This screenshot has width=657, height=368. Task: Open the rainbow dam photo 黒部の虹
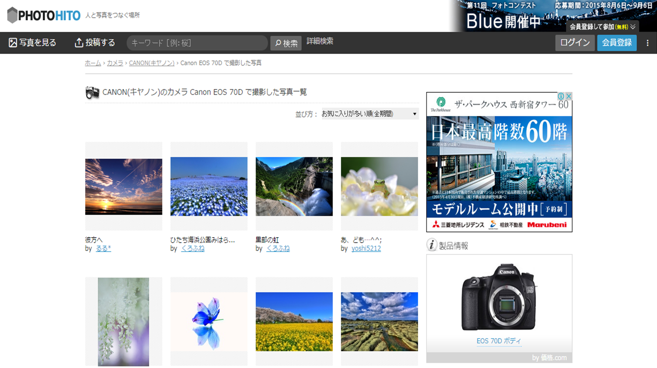(294, 186)
